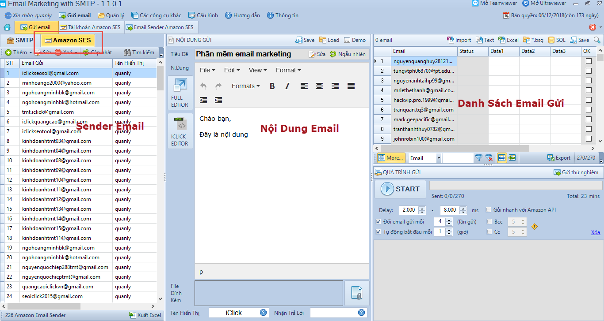The height and width of the screenshot is (321, 604).
Task: Check OK box for tungvtph06870 row
Action: 589,71
